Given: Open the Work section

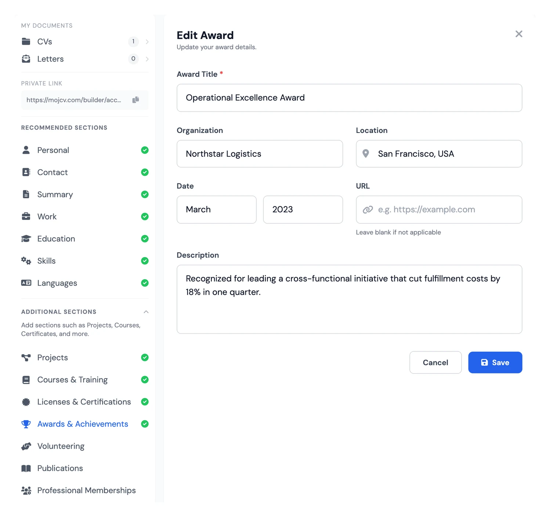Looking at the screenshot, I should point(85,216).
